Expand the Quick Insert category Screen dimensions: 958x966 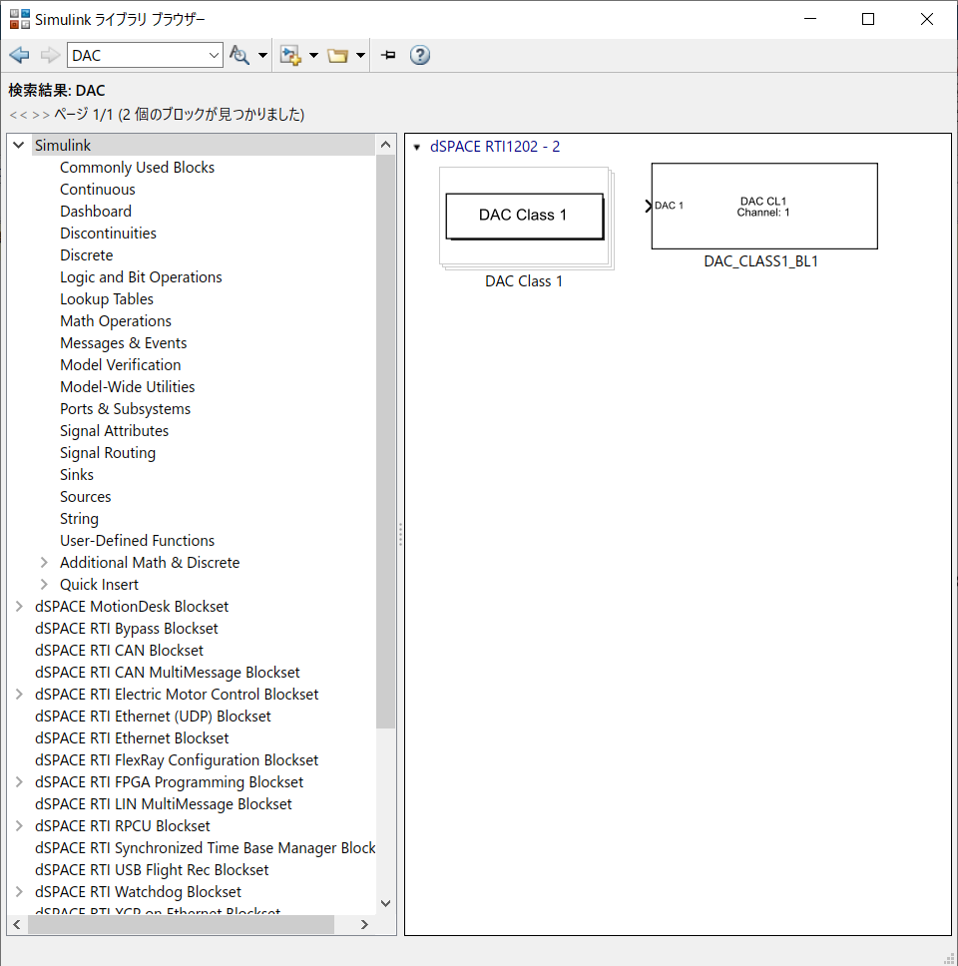click(44, 584)
